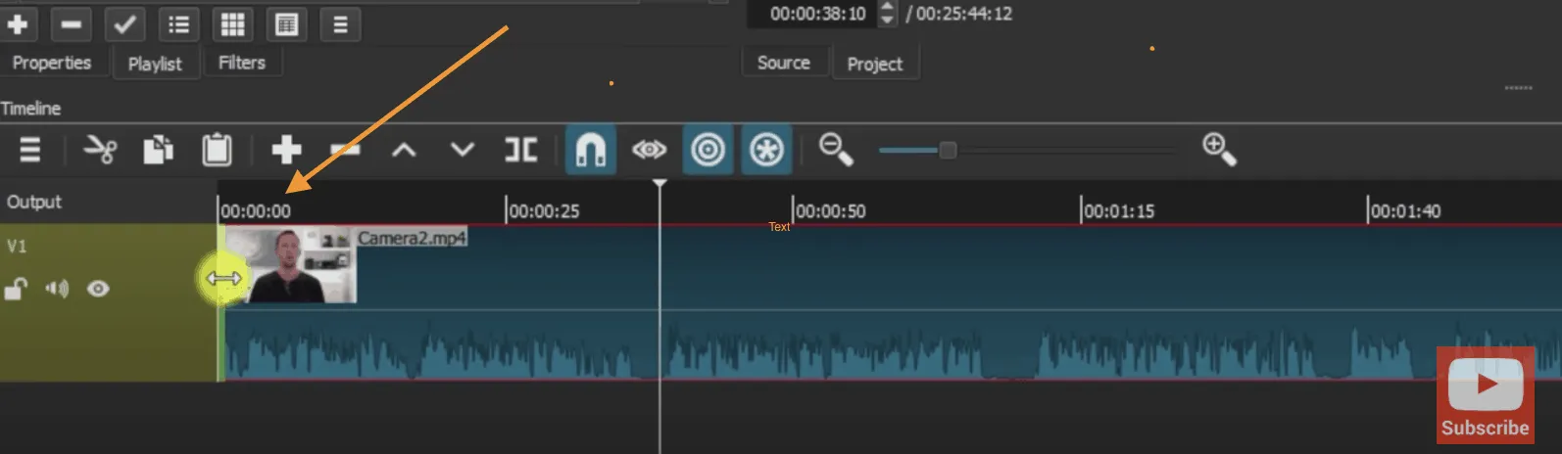Zoom in the timeline with magnifier plus
The image size is (1562, 454).
pyautogui.click(x=1219, y=149)
